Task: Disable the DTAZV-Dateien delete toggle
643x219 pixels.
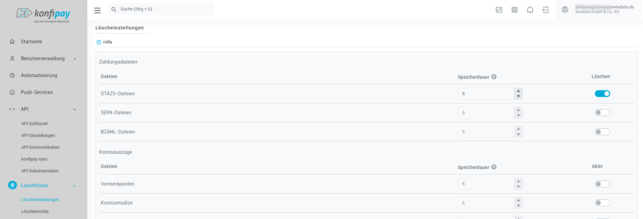Action: (x=602, y=94)
